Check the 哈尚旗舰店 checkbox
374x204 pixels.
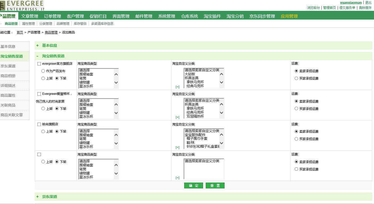[39, 124]
